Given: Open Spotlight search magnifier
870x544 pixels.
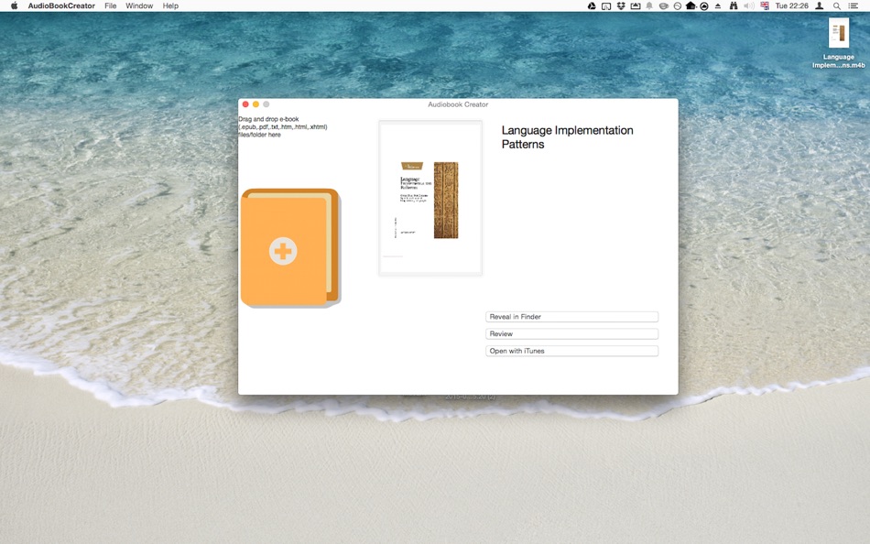Looking at the screenshot, I should (836, 5).
